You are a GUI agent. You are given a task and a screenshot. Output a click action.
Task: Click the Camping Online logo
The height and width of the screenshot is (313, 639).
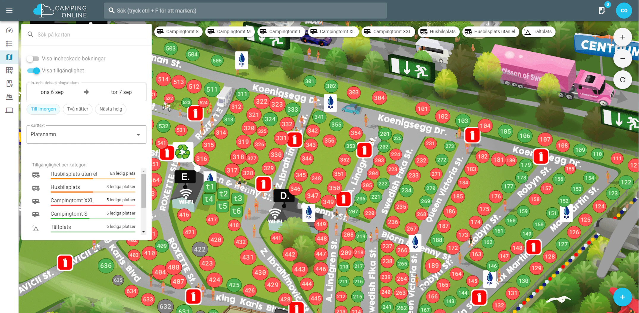coord(60,11)
